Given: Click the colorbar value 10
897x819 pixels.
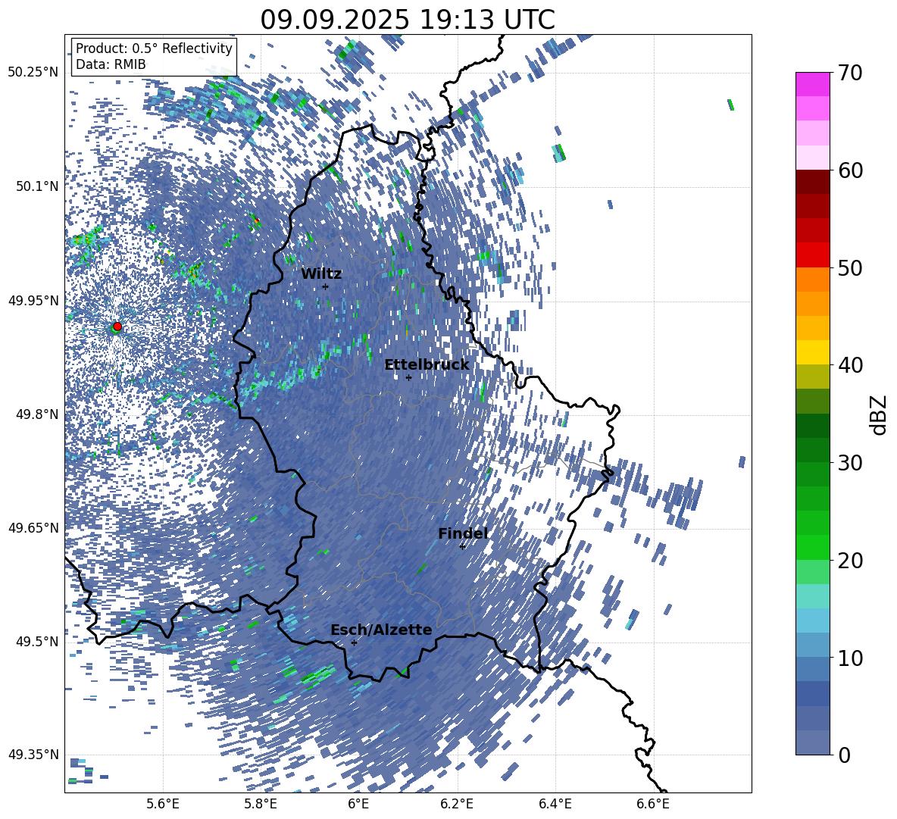Looking at the screenshot, I should [x=850, y=658].
